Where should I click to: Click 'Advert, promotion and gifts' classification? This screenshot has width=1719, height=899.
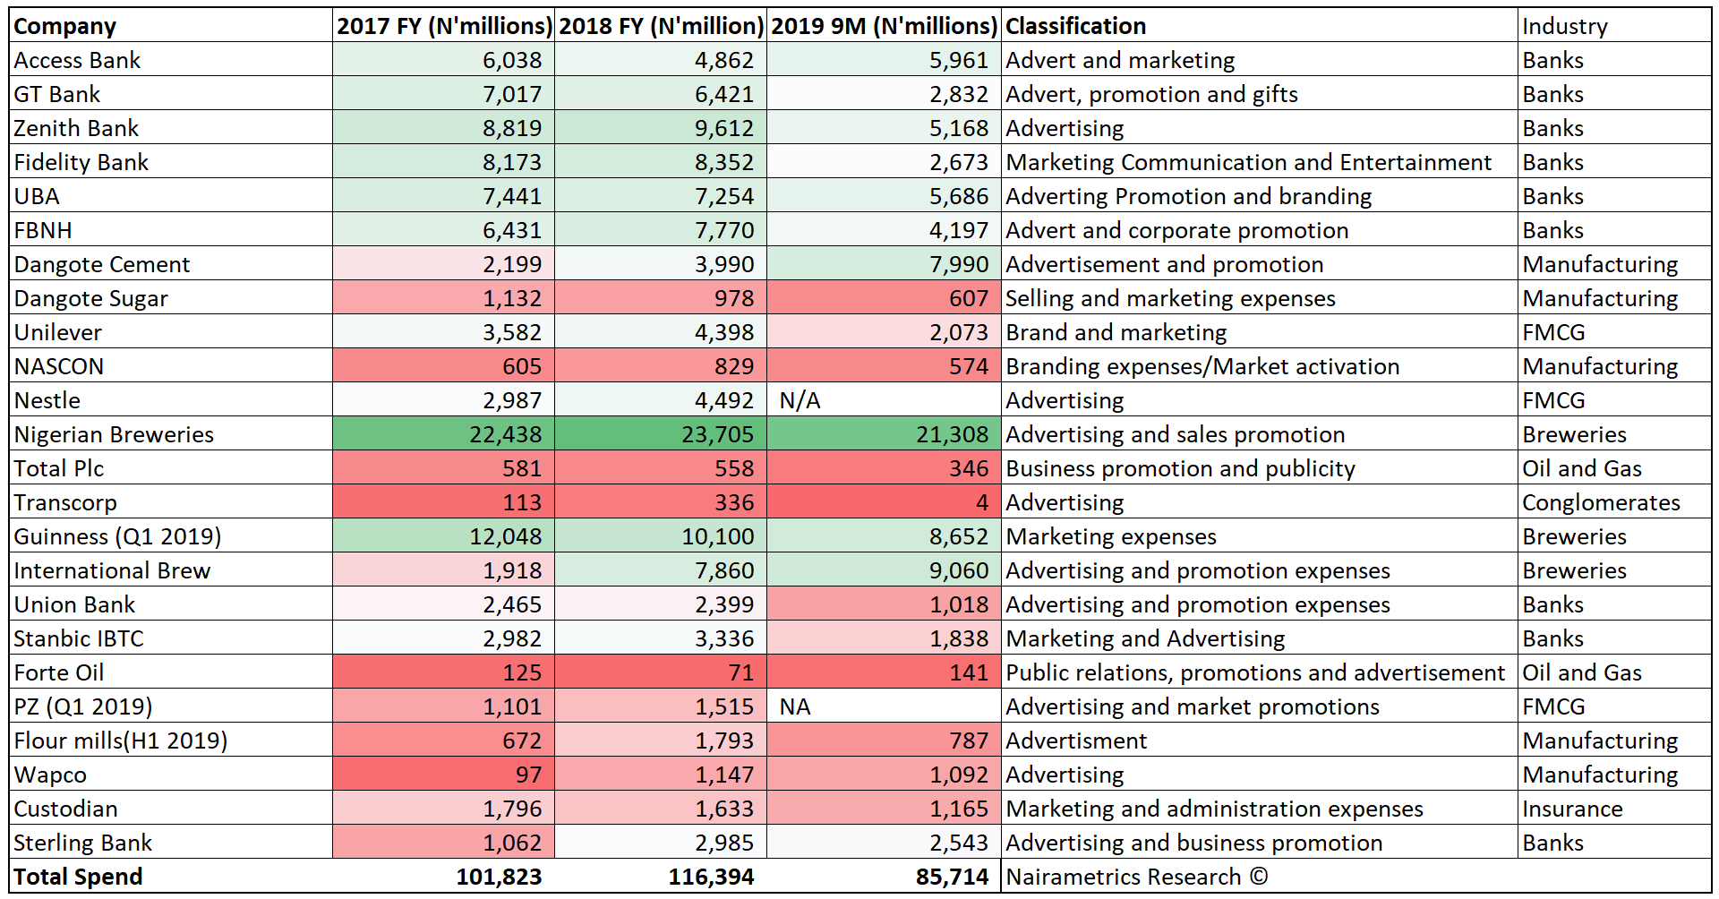point(1259,94)
